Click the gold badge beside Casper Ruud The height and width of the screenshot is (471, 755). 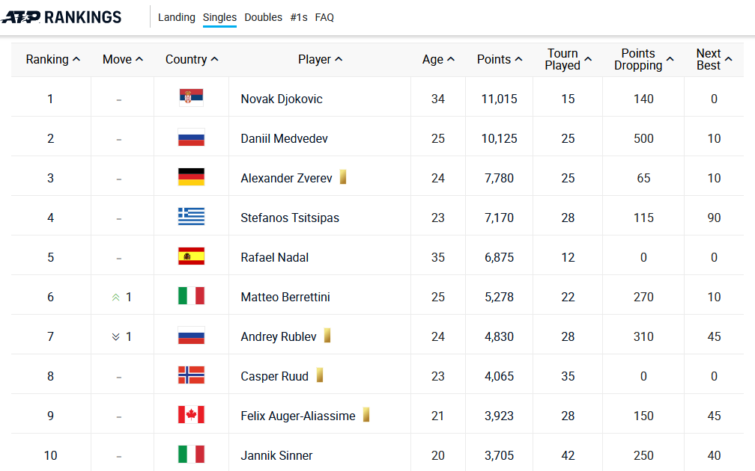[320, 375]
